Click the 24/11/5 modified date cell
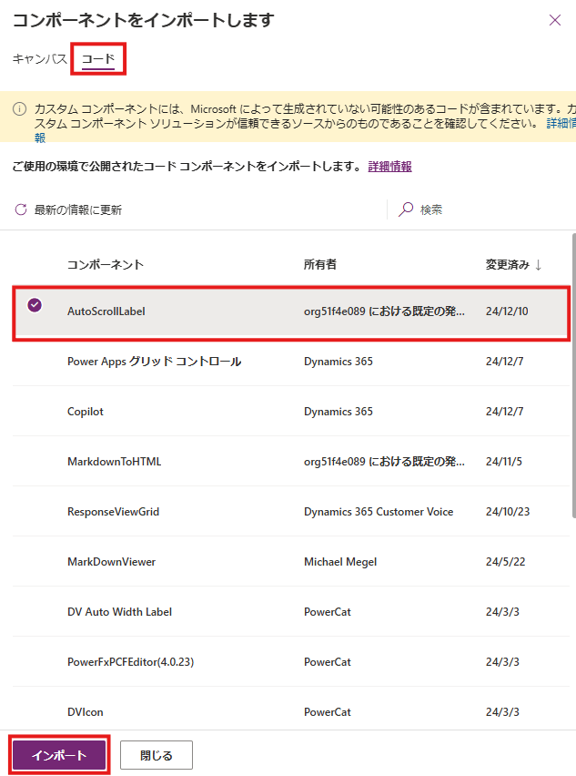Screen dimensions: 576x776 [x=504, y=462]
